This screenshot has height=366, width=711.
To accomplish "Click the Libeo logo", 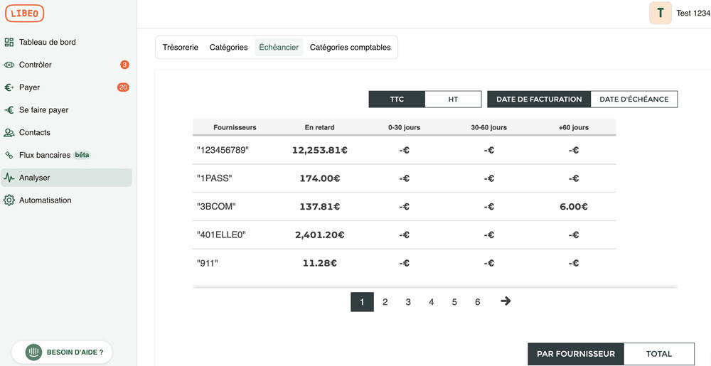I will point(24,14).
